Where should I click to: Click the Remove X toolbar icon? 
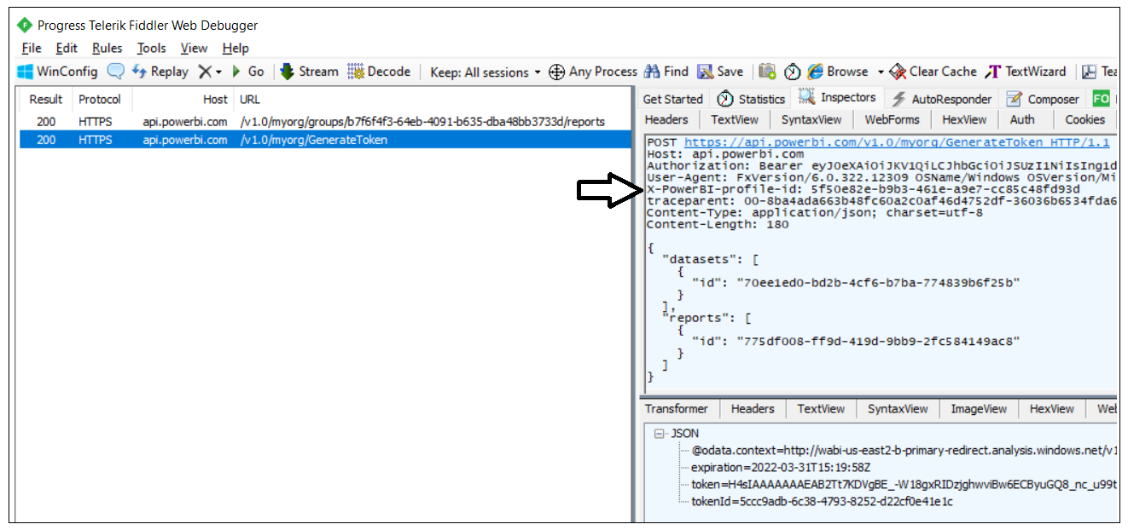click(205, 72)
